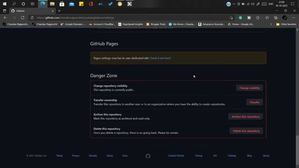Click the Change visibility button

click(x=249, y=88)
